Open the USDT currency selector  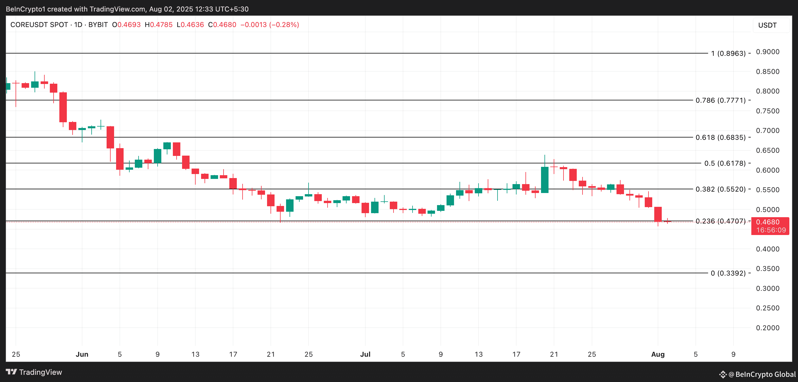click(771, 25)
